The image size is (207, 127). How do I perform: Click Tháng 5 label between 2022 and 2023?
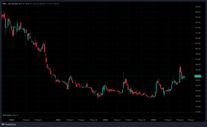coord(26,120)
